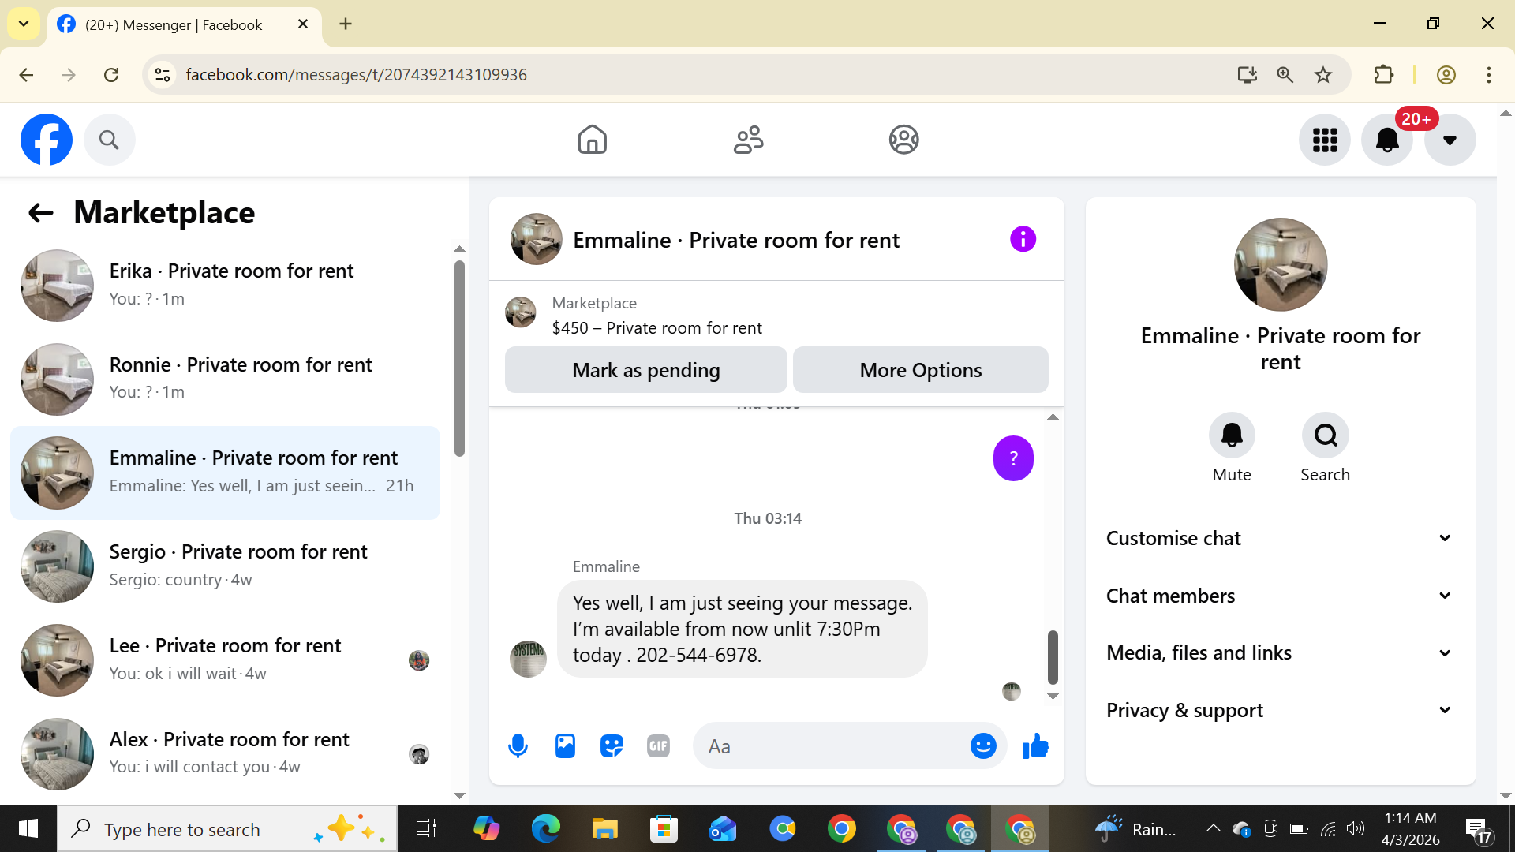The width and height of the screenshot is (1515, 852).
Task: Click More Options button
Action: click(921, 370)
